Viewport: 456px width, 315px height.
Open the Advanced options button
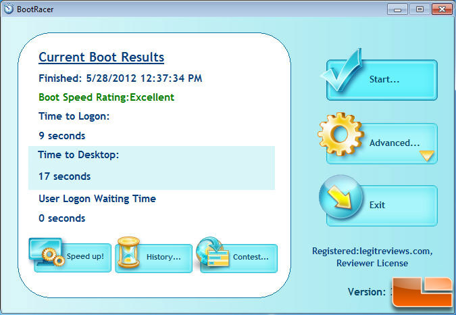382,143
